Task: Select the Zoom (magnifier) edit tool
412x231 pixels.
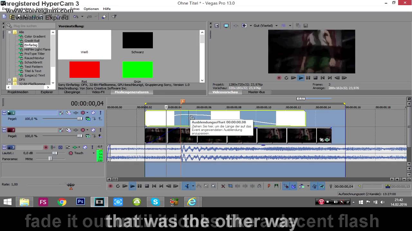Action: pyautogui.click(x=213, y=186)
